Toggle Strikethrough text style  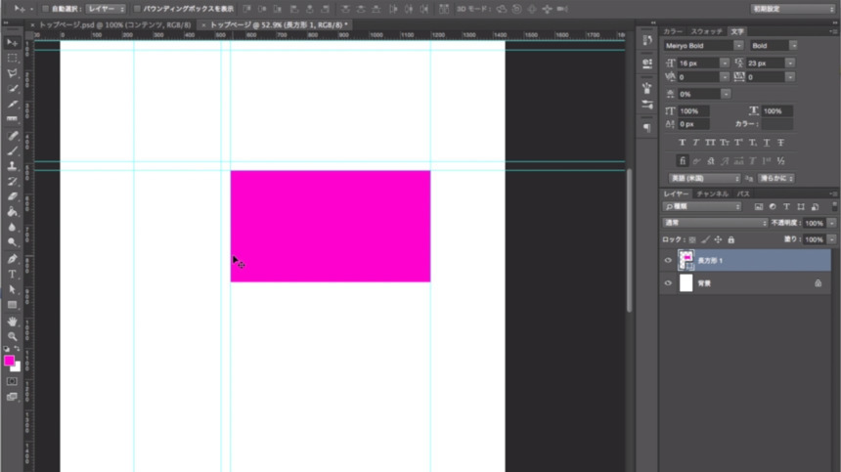(x=781, y=143)
